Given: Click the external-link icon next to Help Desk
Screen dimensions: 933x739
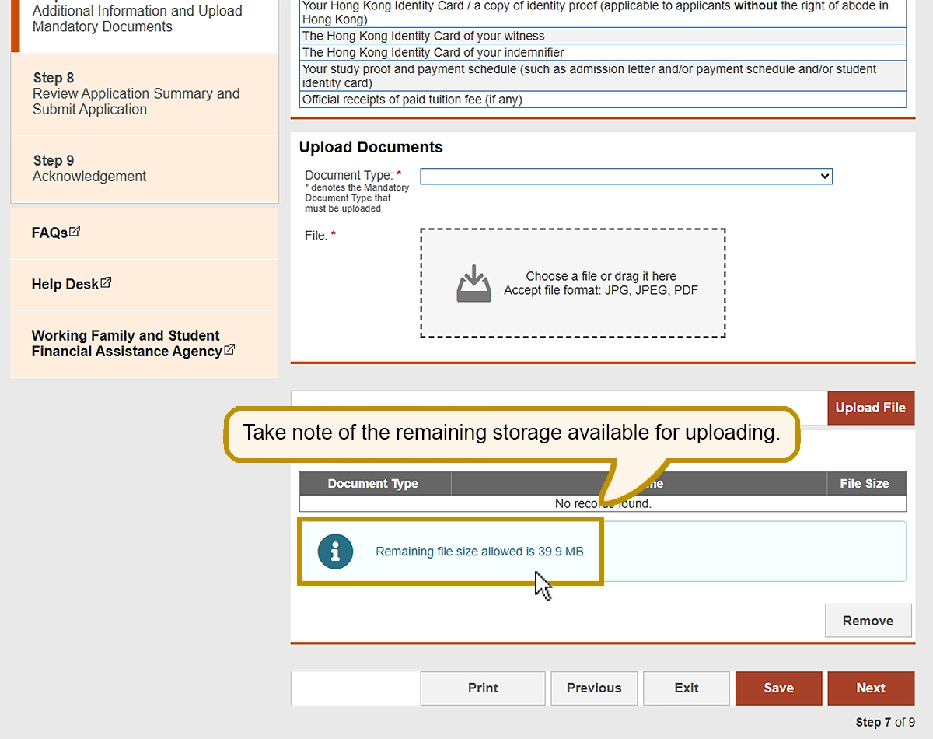Looking at the screenshot, I should (x=106, y=283).
